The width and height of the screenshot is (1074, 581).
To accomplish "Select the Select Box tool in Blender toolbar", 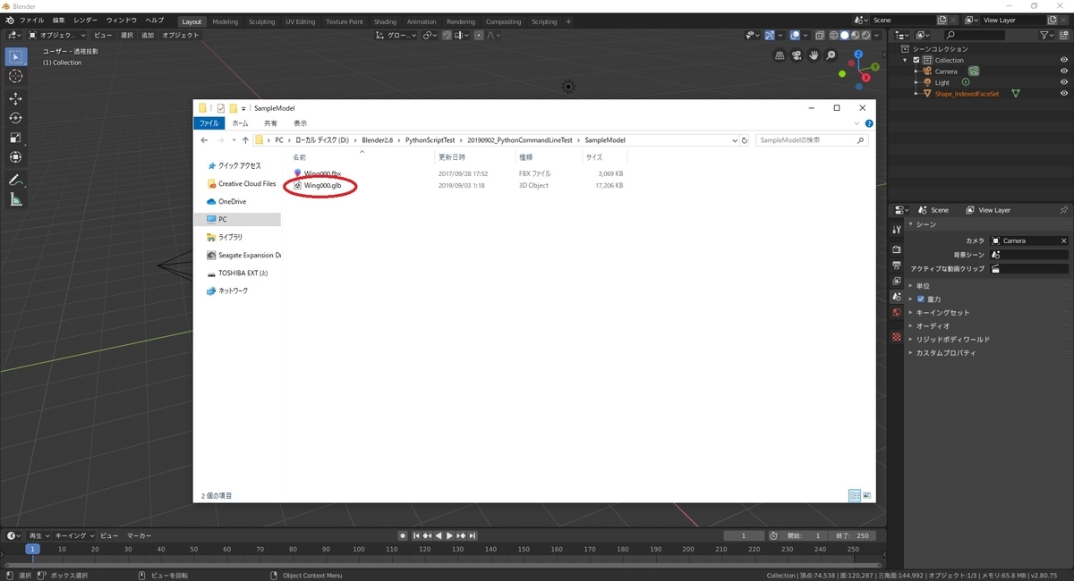I will click(15, 57).
